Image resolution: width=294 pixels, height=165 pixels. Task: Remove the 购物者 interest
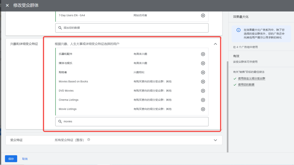(x=203, y=73)
